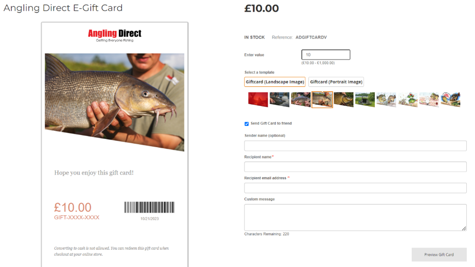475x267 pixels.
Task: Pick the cartoon two carp thumbnail
Action: point(386,99)
